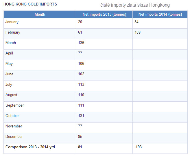The height and width of the screenshot is (157, 190).
Task: Select the 'June' row label
Action: pos(9,74)
